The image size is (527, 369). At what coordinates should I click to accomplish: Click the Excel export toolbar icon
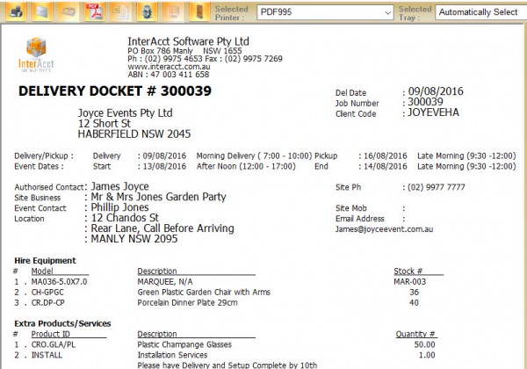(x=120, y=11)
